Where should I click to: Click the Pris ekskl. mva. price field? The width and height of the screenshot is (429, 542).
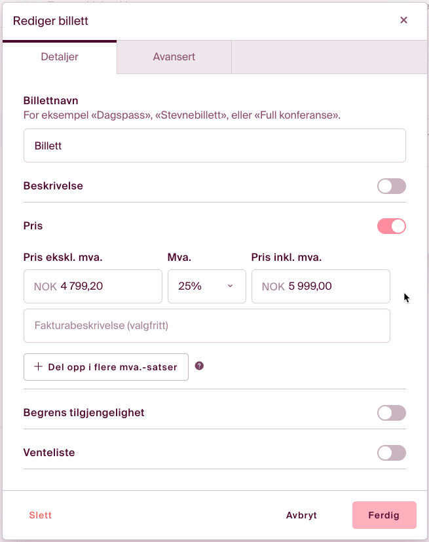coord(92,286)
